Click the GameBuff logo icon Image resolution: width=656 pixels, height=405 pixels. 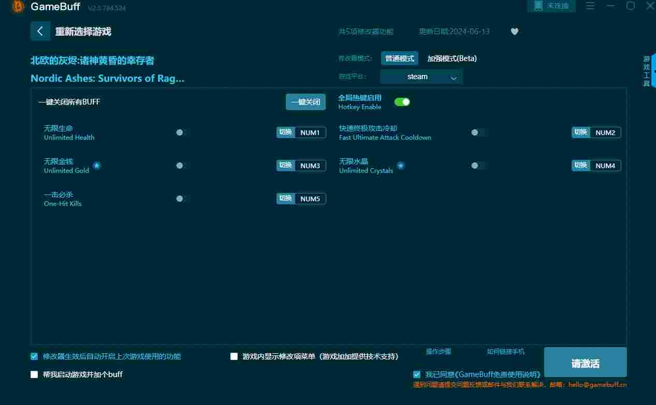18,7
